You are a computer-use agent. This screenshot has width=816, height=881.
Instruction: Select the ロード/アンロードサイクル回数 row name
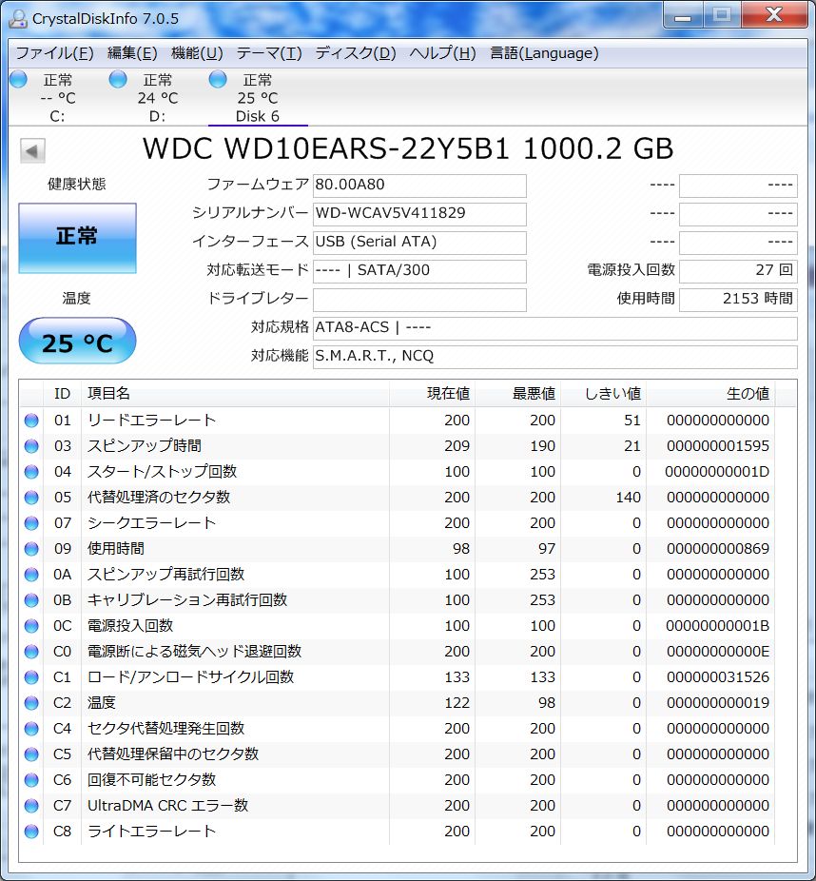click(191, 677)
